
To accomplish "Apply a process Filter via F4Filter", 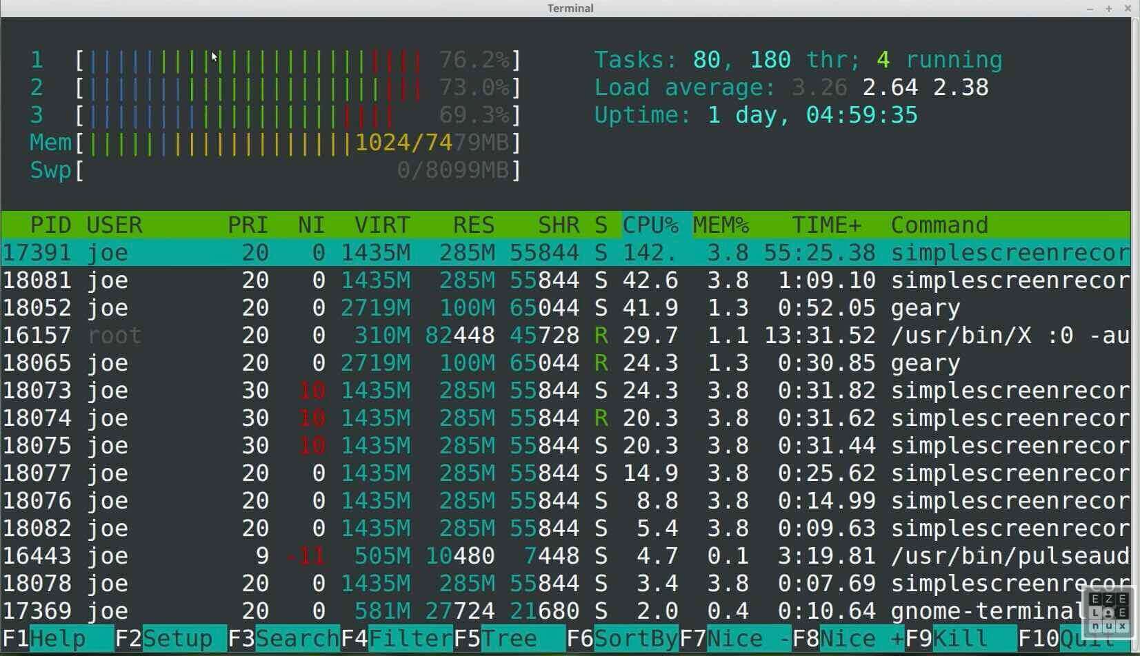I will pos(397,638).
